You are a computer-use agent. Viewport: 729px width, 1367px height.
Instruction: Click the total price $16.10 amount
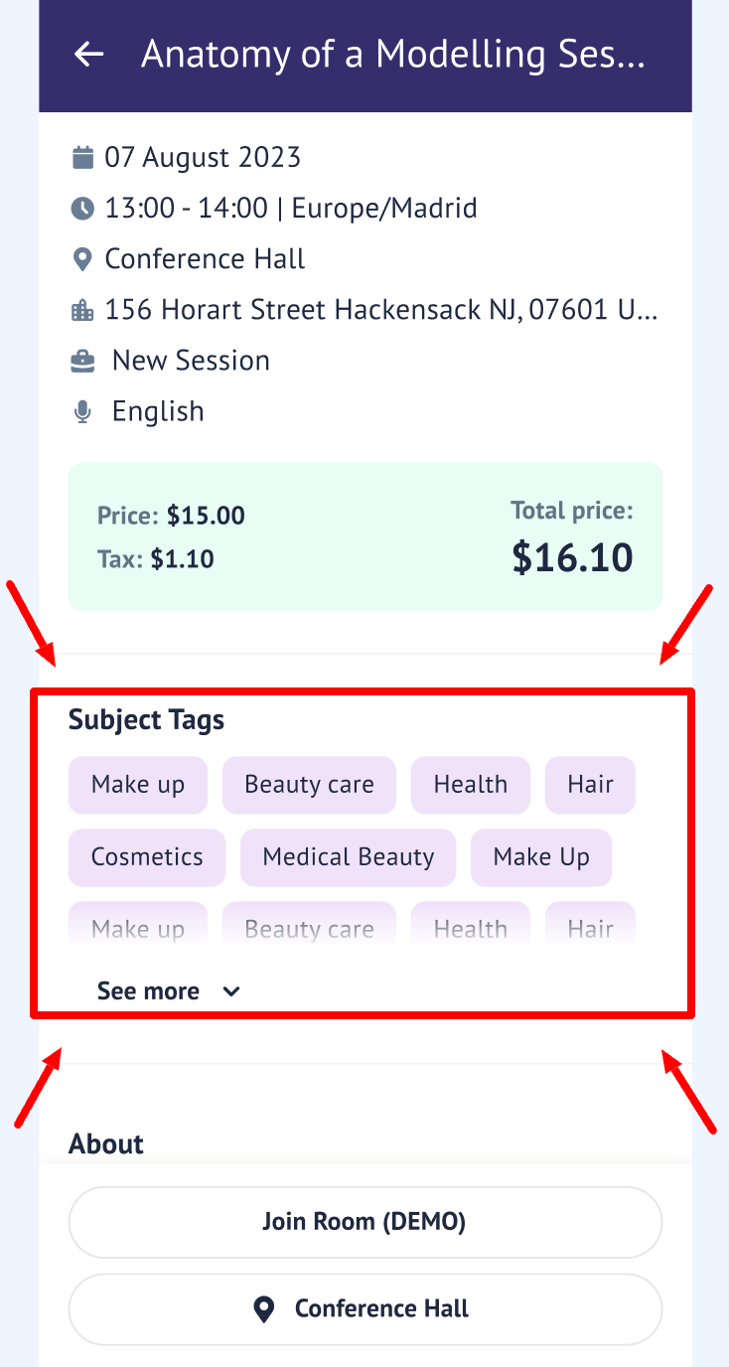[x=572, y=557]
